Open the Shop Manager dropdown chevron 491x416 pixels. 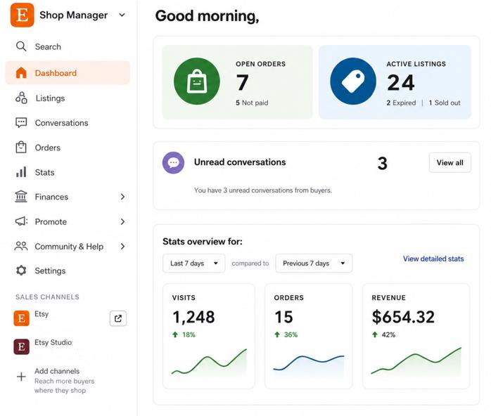[122, 15]
